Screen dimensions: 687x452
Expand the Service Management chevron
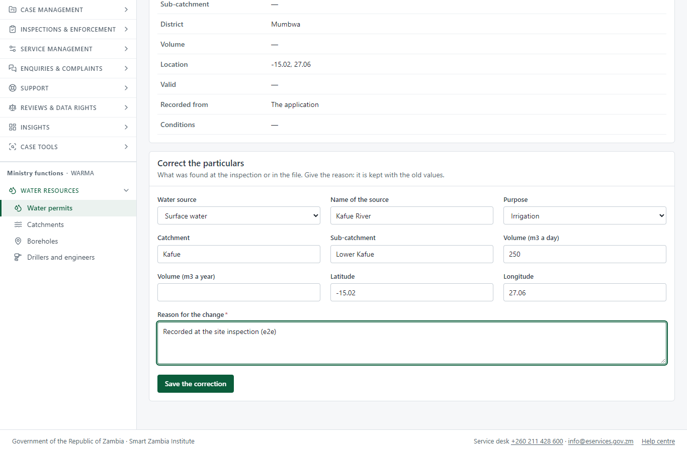click(x=126, y=49)
